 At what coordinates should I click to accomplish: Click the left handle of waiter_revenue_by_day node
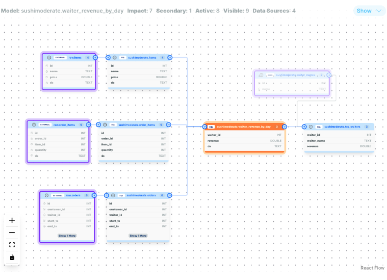click(x=205, y=127)
